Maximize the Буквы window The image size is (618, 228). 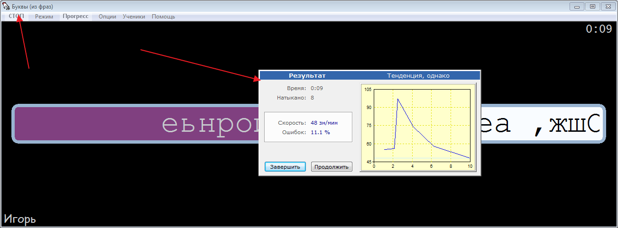[592, 7]
